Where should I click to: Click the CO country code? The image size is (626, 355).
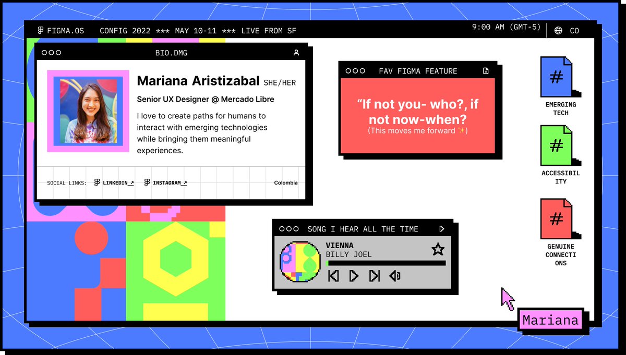point(574,31)
